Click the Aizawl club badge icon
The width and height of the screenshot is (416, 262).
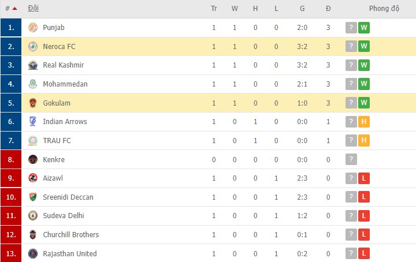click(33, 178)
